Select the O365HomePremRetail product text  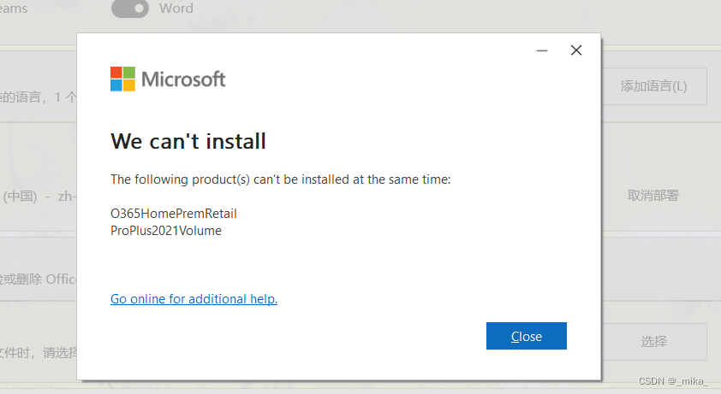[x=173, y=214]
